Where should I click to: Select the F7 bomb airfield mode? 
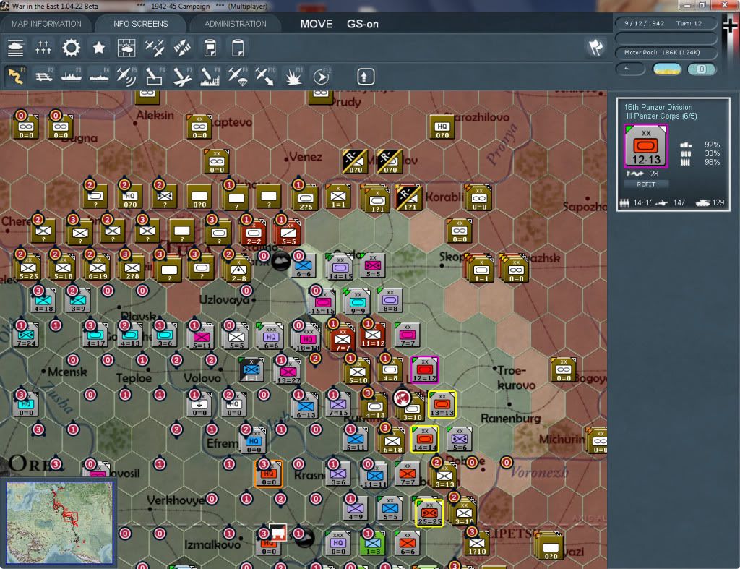182,77
